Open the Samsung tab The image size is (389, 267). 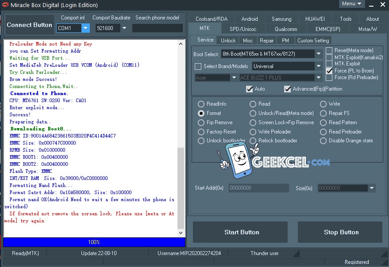[281, 19]
